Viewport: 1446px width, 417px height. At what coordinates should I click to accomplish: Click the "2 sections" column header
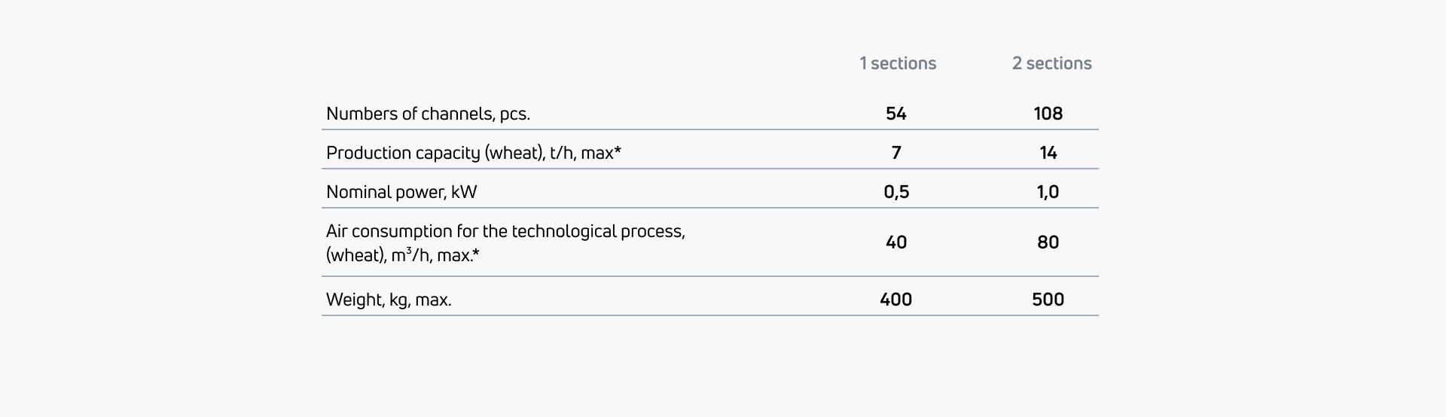click(1051, 63)
